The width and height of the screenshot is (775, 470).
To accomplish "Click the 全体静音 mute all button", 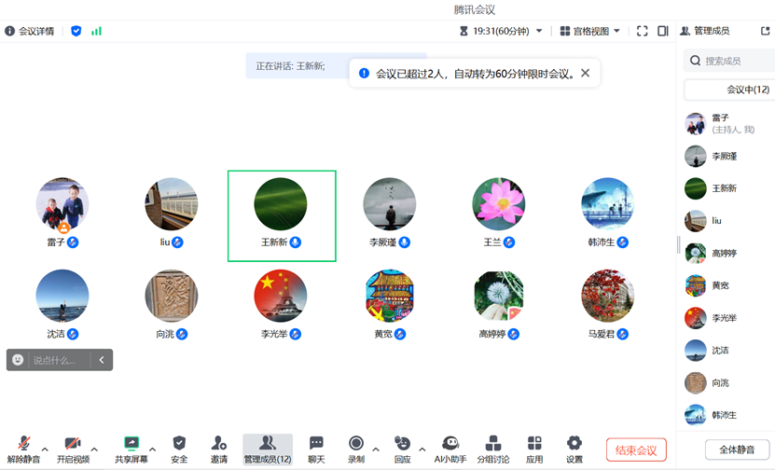I will tap(737, 450).
